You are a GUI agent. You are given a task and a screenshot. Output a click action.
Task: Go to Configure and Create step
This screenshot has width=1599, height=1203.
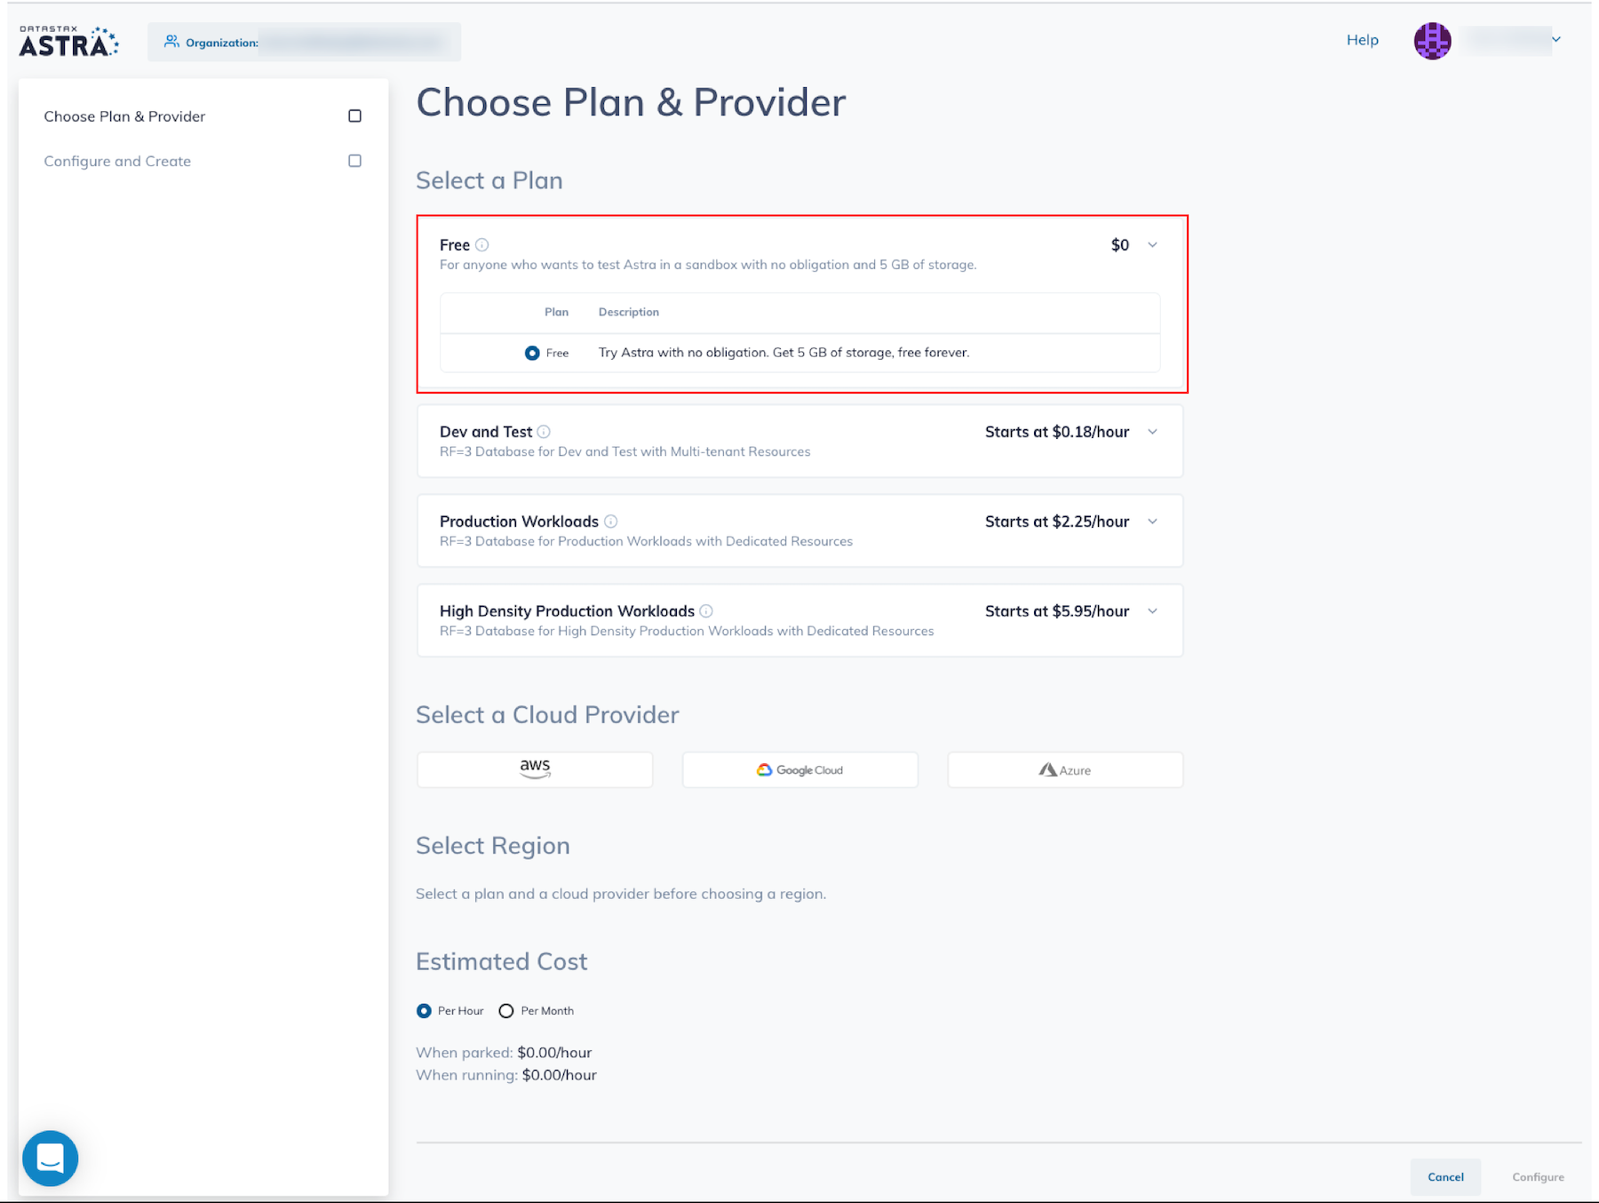(117, 161)
